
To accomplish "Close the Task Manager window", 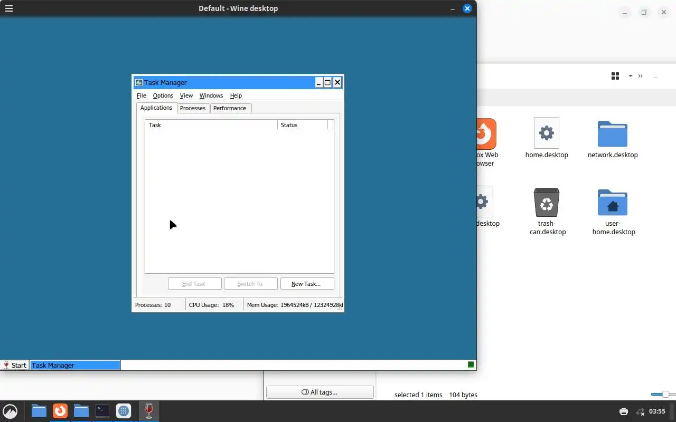I will click(x=337, y=82).
